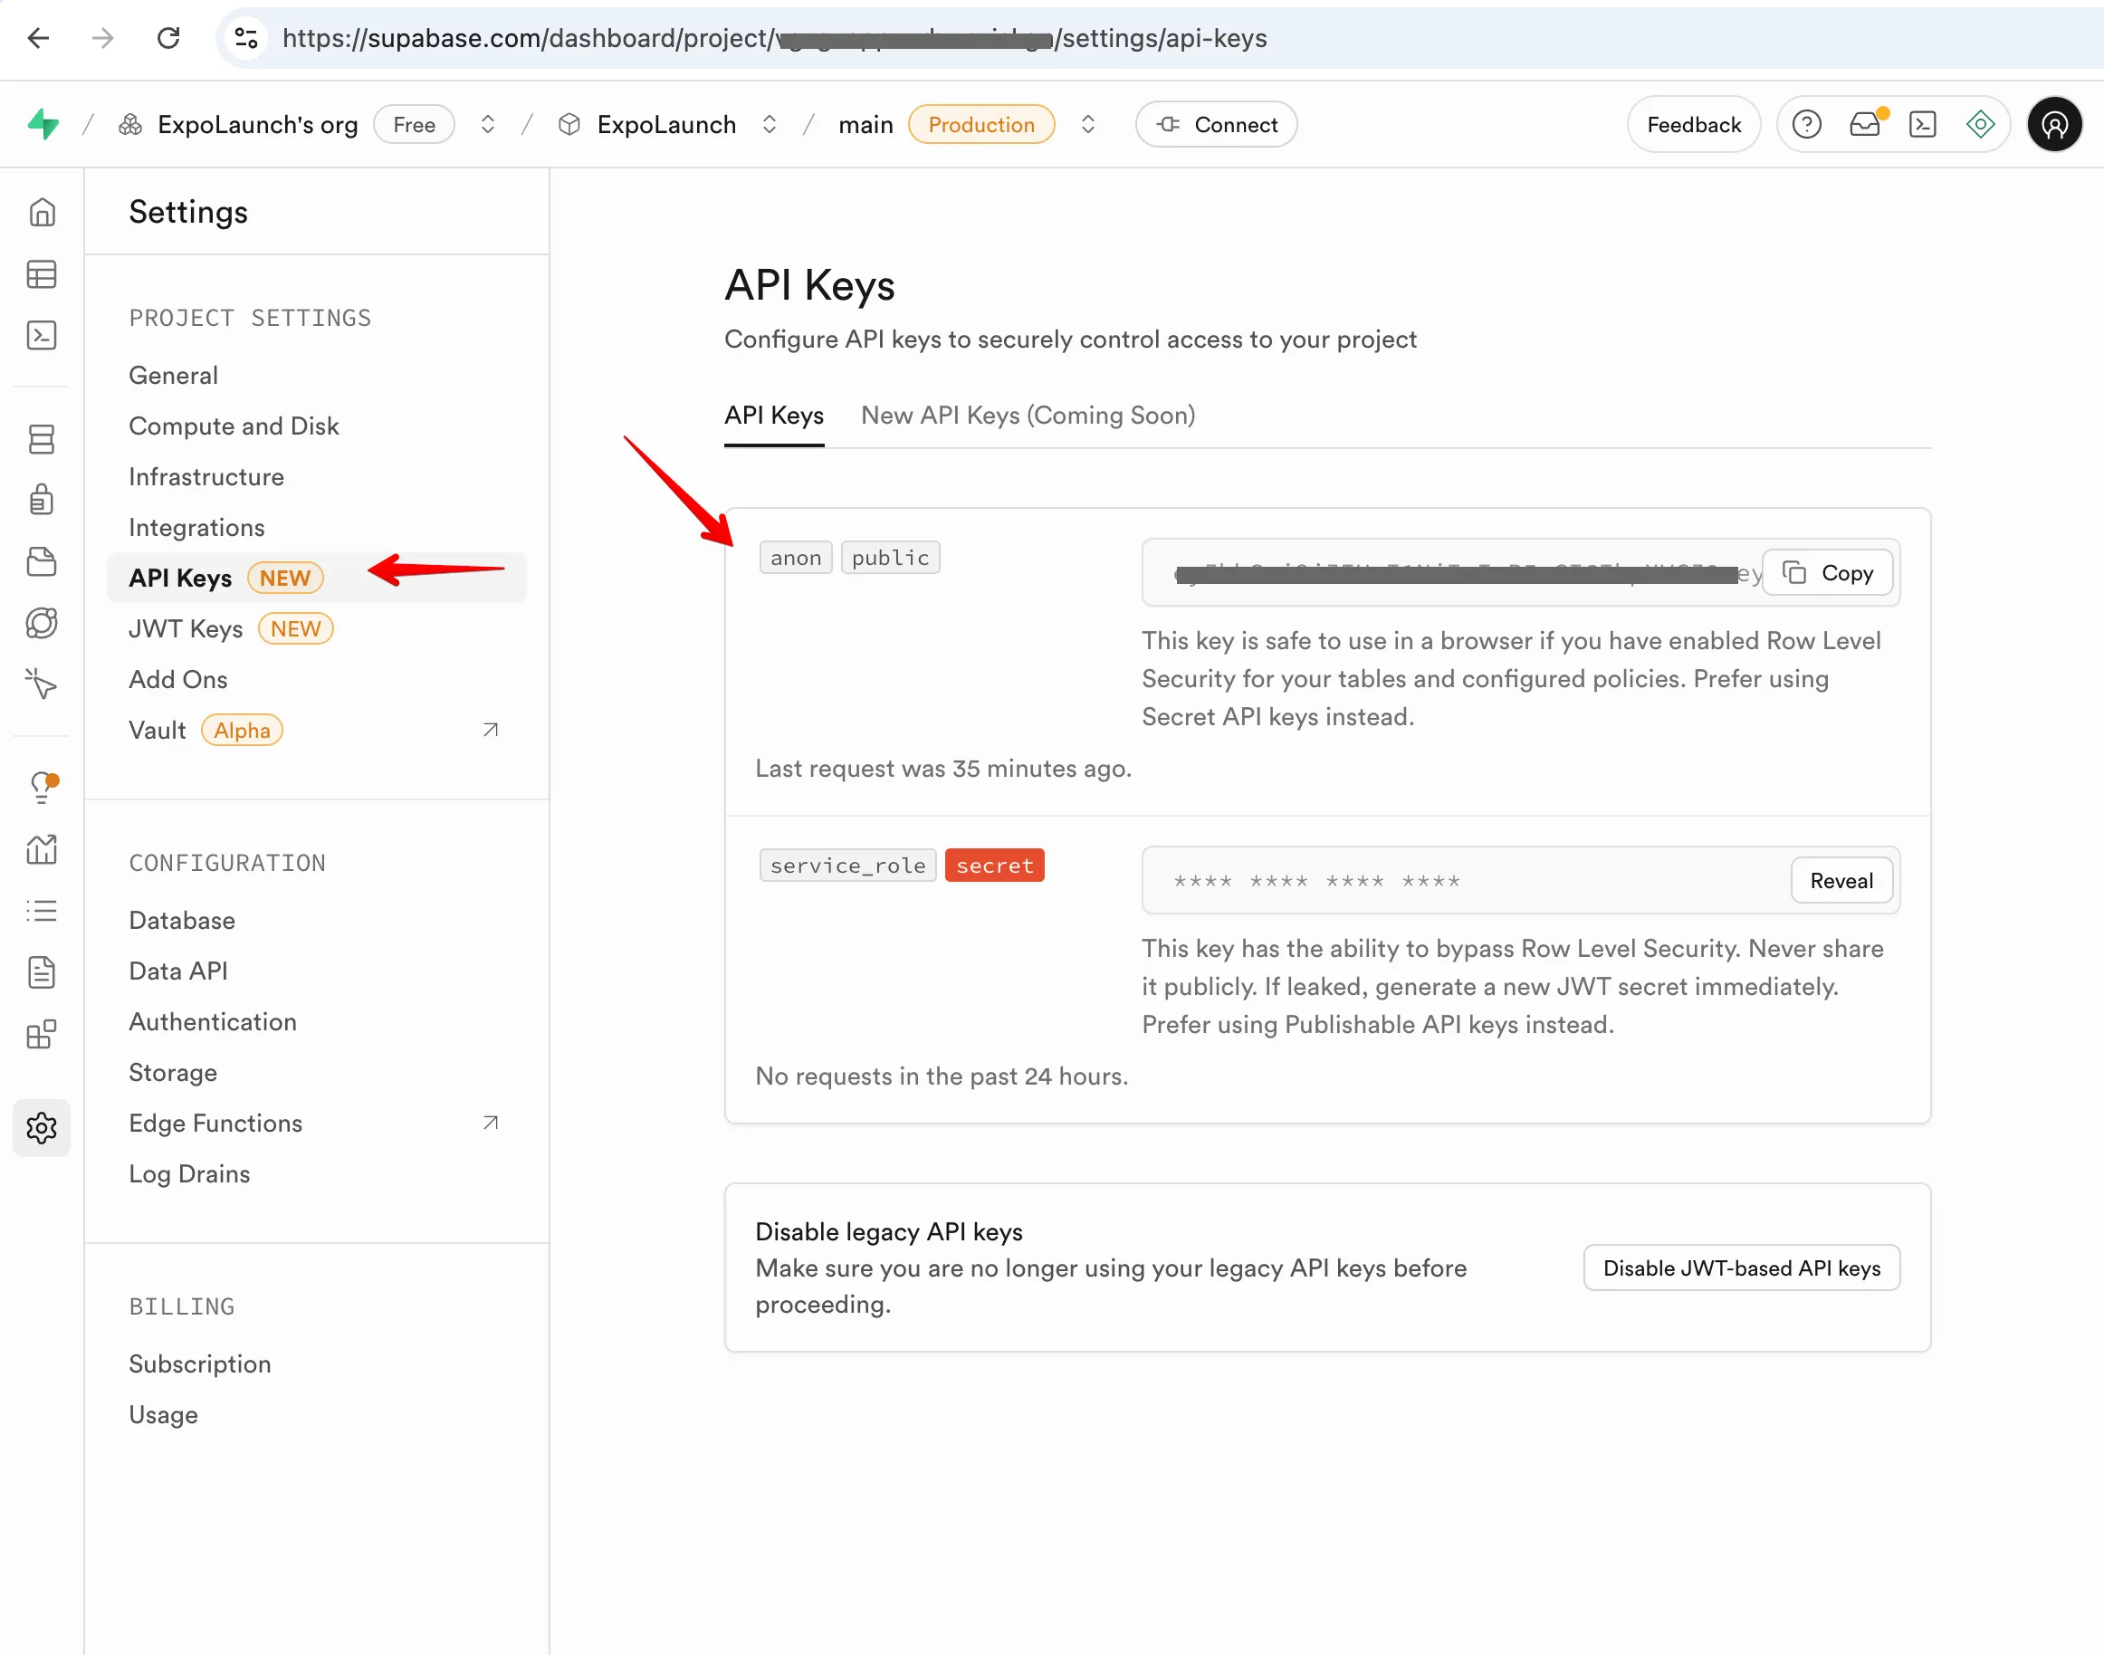Open the Help question mark icon
The width and height of the screenshot is (2104, 1655).
pos(1807,124)
